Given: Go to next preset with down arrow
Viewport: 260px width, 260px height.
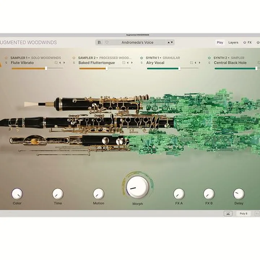Looking at the screenshot, I should tap(172, 43).
